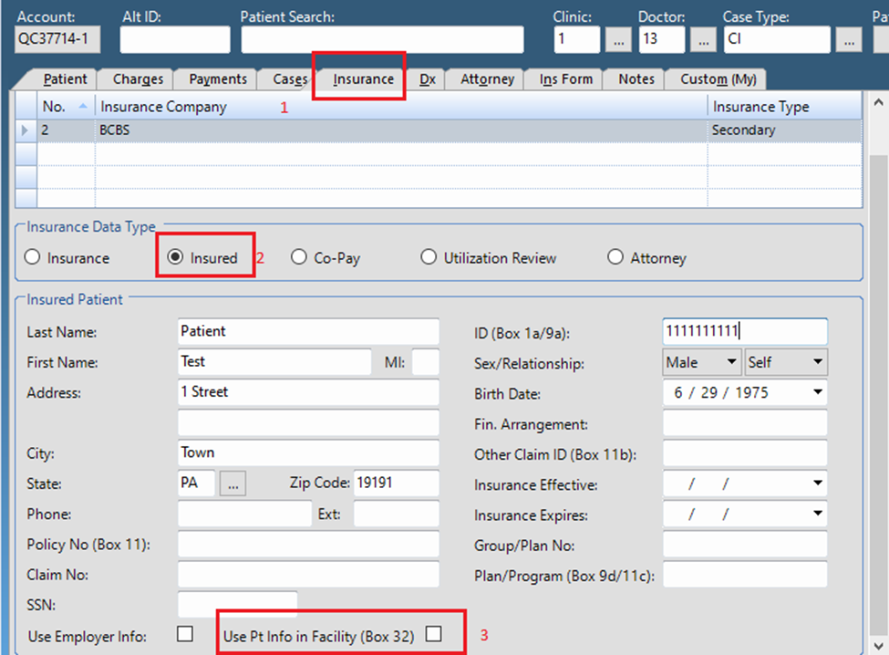Switch to the Cases tab
889x655 pixels.
coord(290,78)
